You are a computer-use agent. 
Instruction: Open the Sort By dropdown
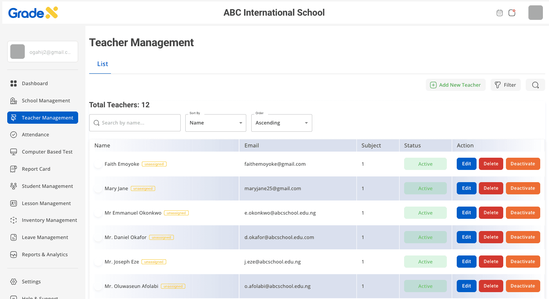pos(215,123)
